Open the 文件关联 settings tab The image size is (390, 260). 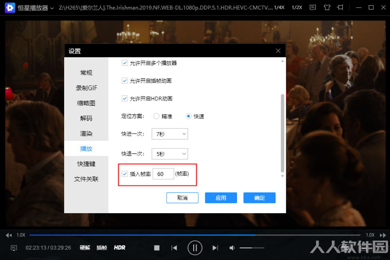[86, 179]
